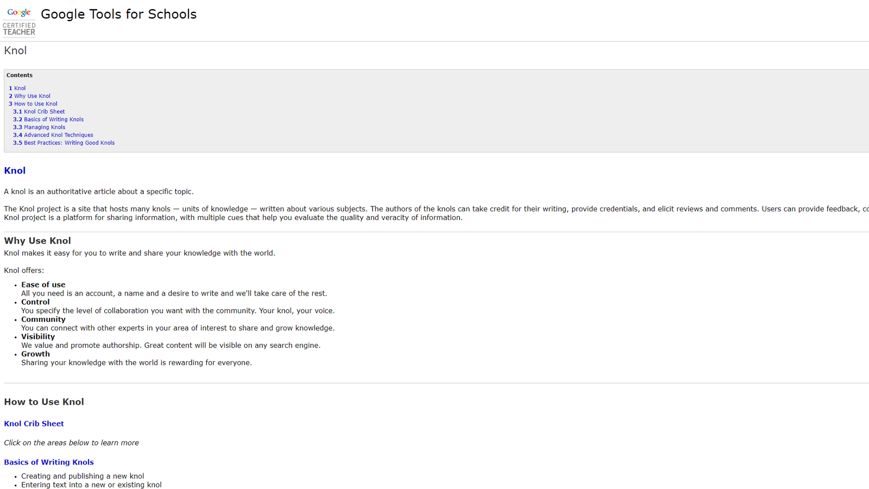
Task: Click the Google Certified Teacher logo
Action: [x=19, y=22]
